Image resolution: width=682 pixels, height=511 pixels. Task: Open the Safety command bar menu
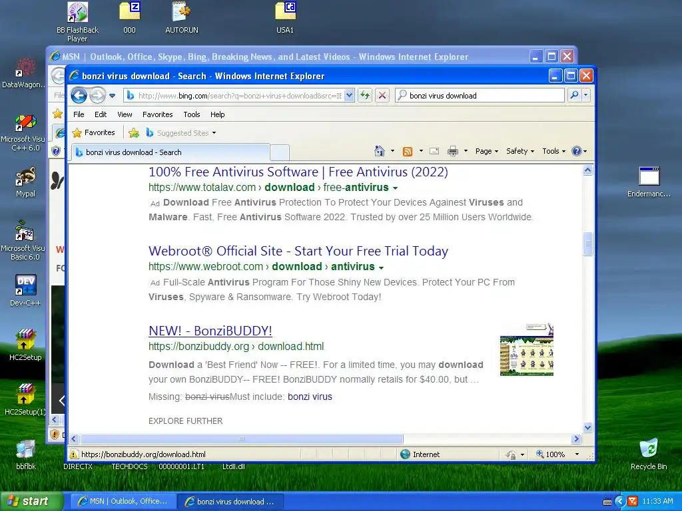click(x=520, y=151)
